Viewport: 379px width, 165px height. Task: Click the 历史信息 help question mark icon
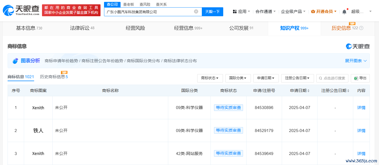pyautogui.click(x=361, y=28)
